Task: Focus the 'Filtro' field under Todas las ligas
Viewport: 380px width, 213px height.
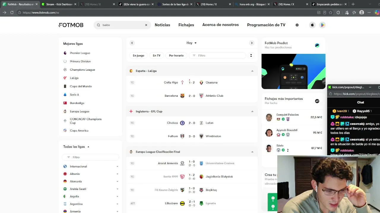Action: (x=90, y=157)
